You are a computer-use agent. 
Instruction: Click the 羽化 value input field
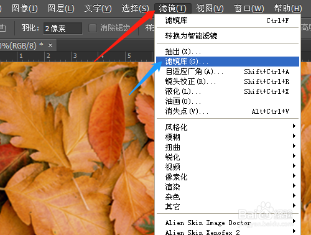(63, 28)
